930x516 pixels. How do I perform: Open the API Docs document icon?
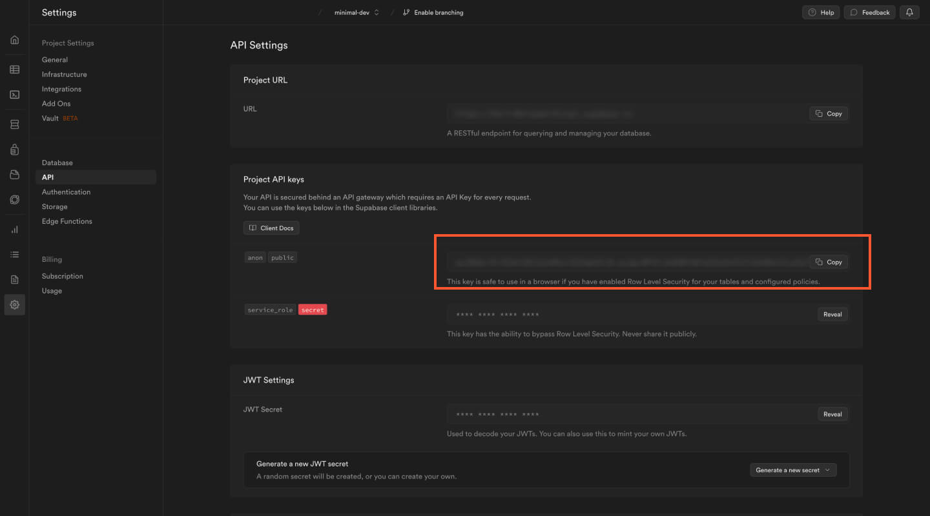(x=14, y=280)
